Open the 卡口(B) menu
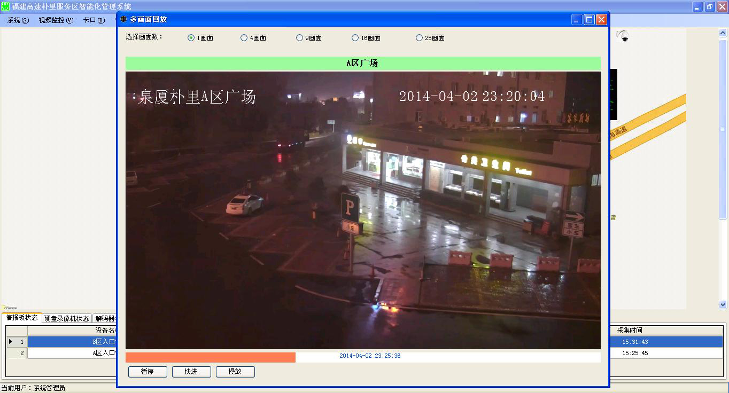 click(x=94, y=20)
